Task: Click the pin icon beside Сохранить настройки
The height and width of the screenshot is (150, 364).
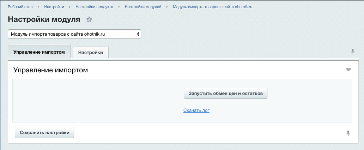Action: pos(348,133)
